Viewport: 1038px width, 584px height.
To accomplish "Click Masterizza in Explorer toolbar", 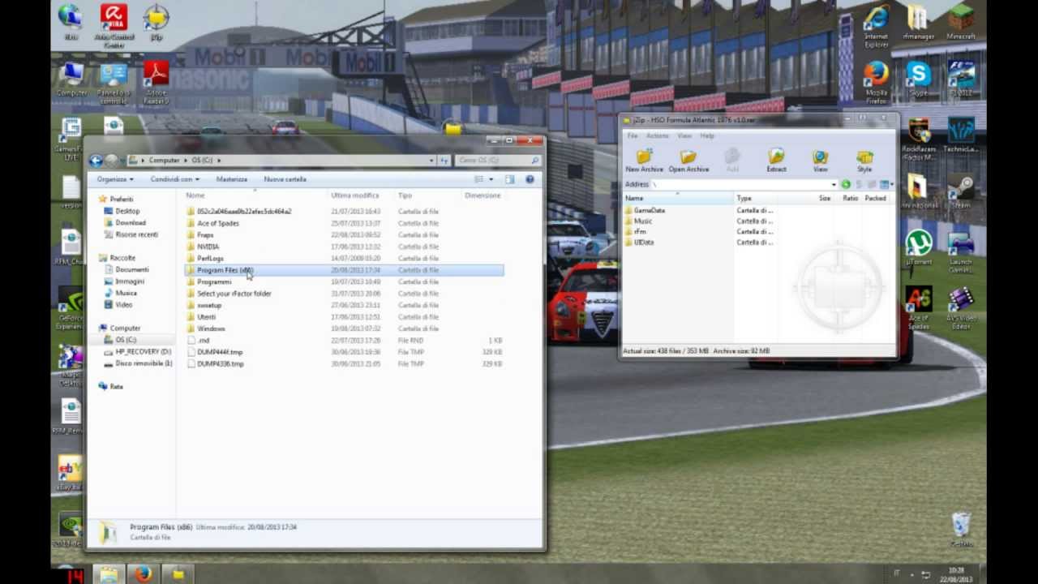I will pos(231,179).
